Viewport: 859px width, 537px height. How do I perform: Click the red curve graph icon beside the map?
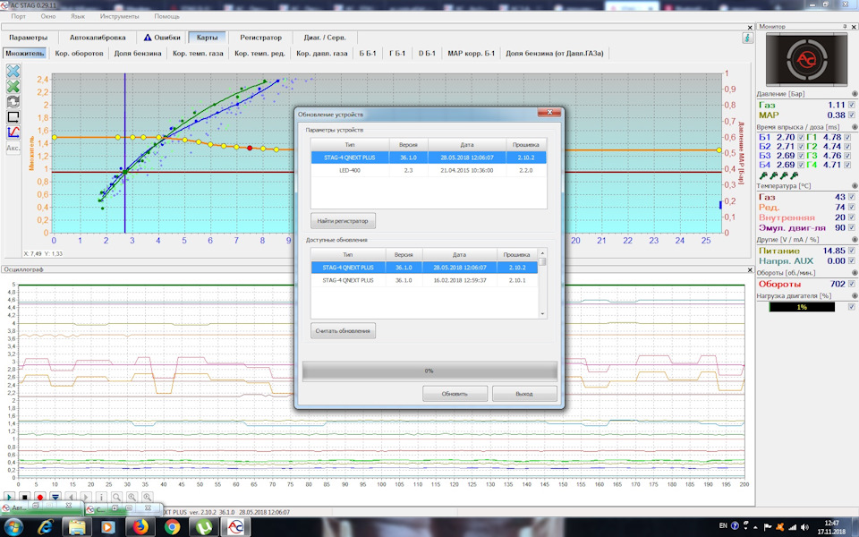pyautogui.click(x=13, y=132)
